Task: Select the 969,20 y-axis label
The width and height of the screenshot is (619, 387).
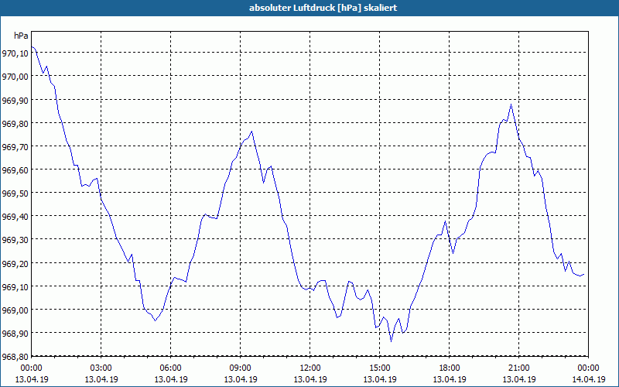Action: (15, 263)
